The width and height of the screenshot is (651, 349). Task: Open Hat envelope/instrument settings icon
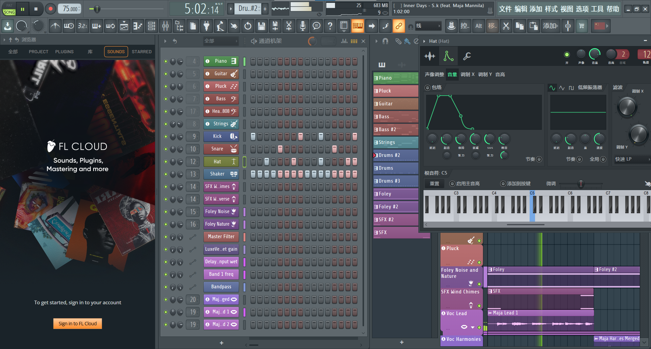coord(449,56)
